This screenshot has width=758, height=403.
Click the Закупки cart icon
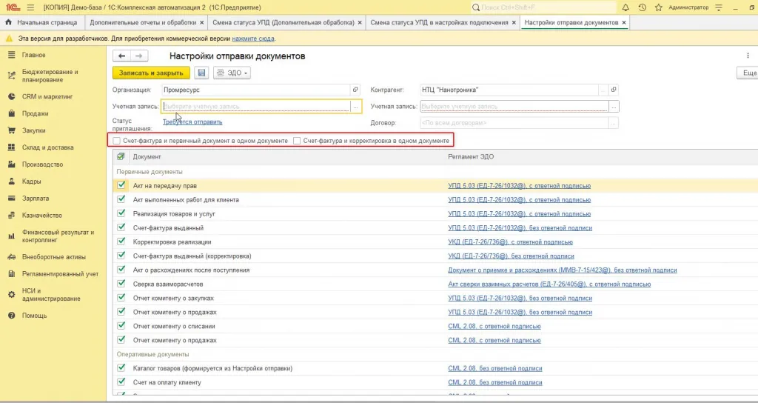click(x=11, y=130)
